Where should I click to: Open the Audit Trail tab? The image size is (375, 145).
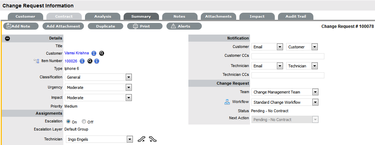tap(295, 16)
